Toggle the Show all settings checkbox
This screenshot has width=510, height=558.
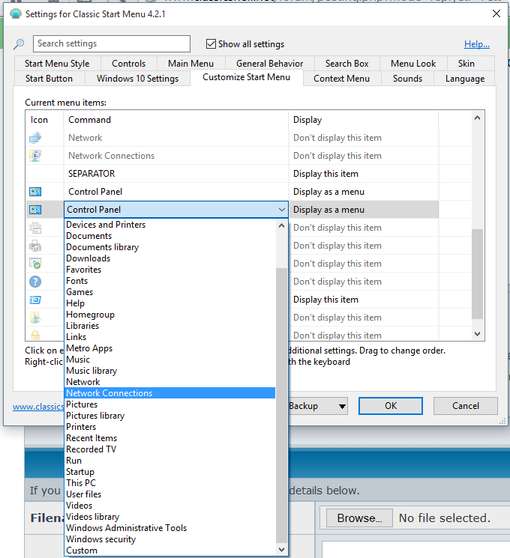click(211, 43)
